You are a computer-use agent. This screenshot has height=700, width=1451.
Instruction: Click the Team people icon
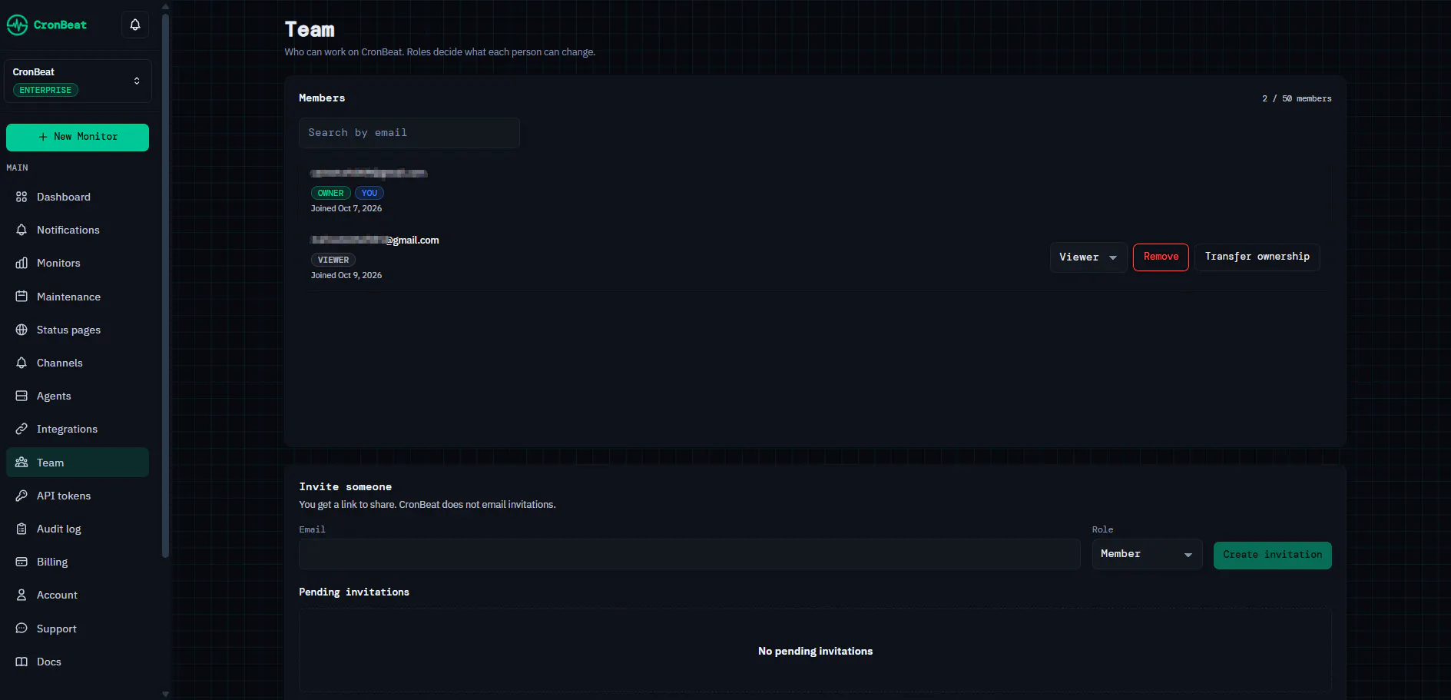(x=22, y=463)
